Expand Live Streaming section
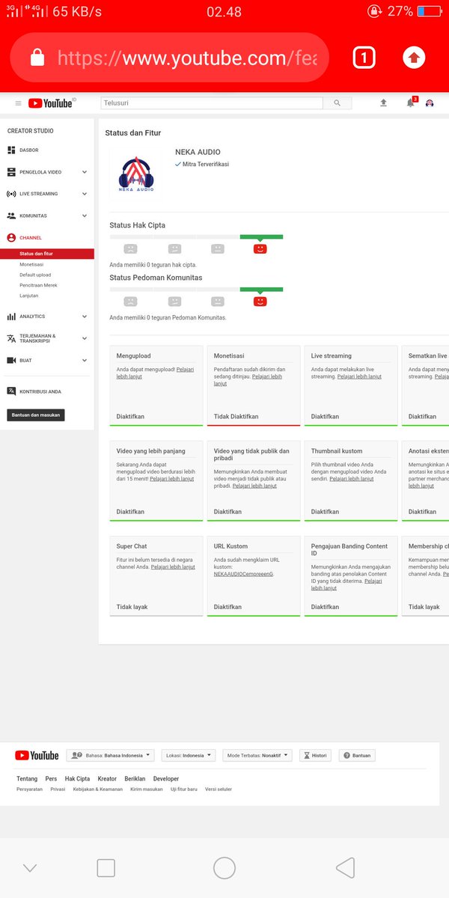Viewport: 449px width, 898px height. (85, 194)
